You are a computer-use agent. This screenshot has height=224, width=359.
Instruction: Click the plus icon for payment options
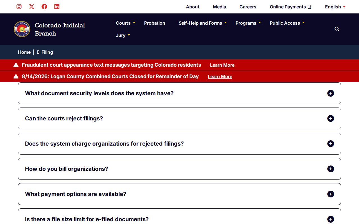click(x=331, y=194)
